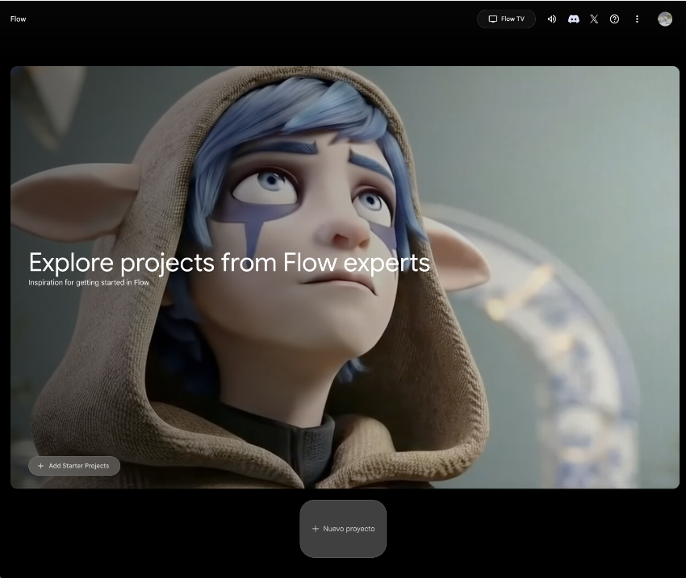Open the user profile avatar menu
Image resolution: width=686 pixels, height=578 pixels.
[x=665, y=19]
